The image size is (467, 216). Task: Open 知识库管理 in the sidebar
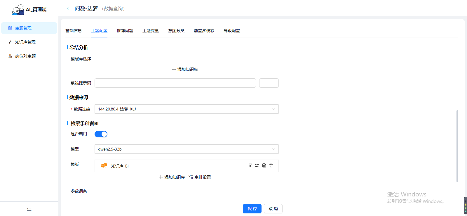25,42
